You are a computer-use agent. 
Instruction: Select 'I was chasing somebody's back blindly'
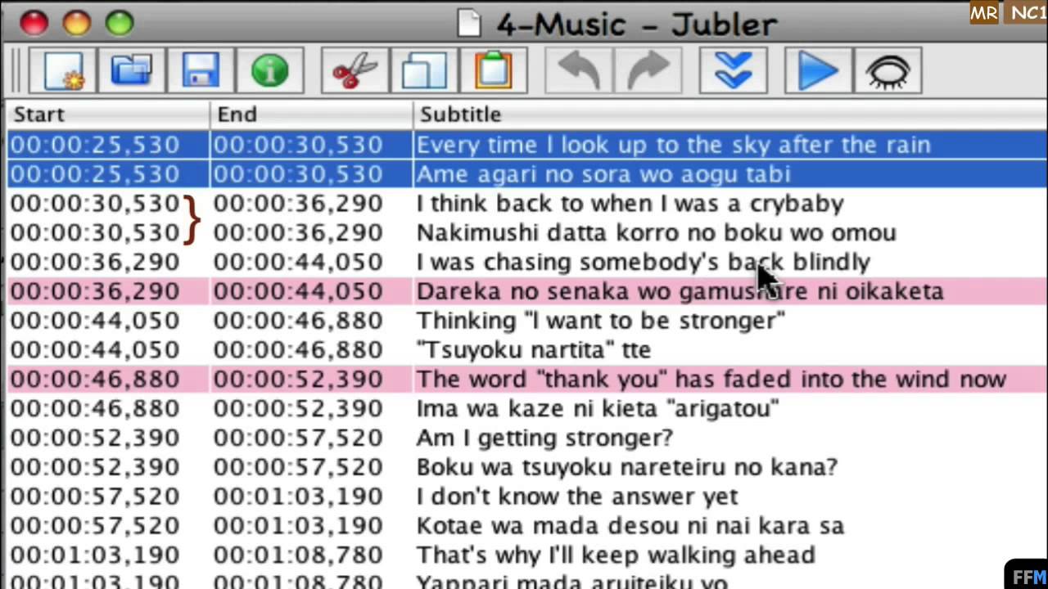tap(526, 263)
